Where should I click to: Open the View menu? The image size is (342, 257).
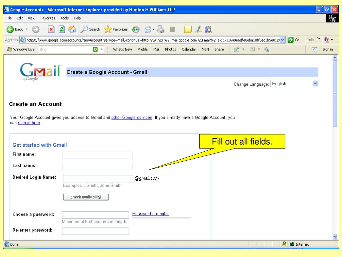pyautogui.click(x=31, y=18)
